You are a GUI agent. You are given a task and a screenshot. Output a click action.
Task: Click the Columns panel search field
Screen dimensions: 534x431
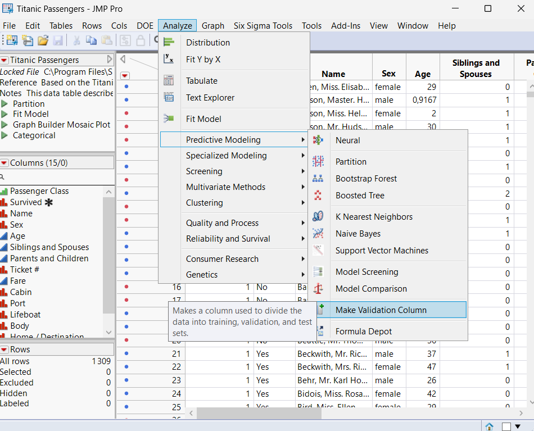[x=57, y=176]
